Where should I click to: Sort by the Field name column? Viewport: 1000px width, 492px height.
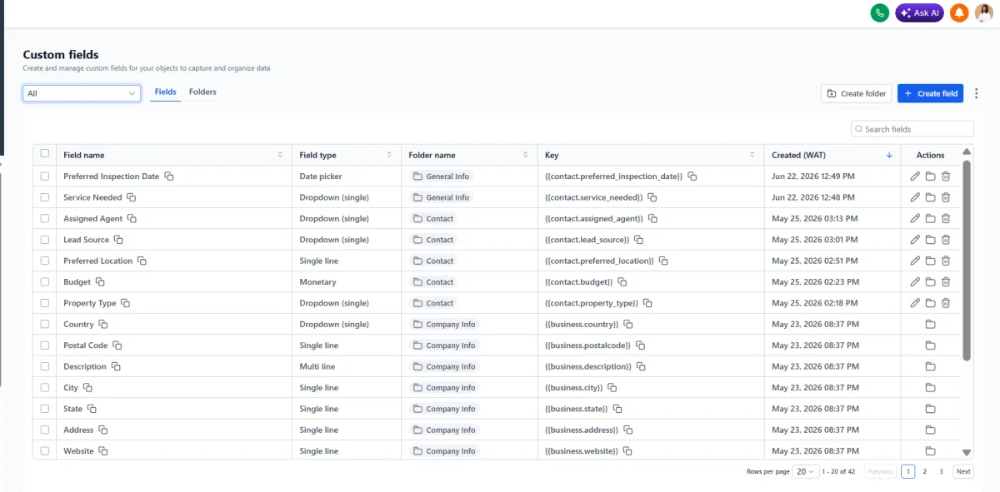pyautogui.click(x=280, y=155)
